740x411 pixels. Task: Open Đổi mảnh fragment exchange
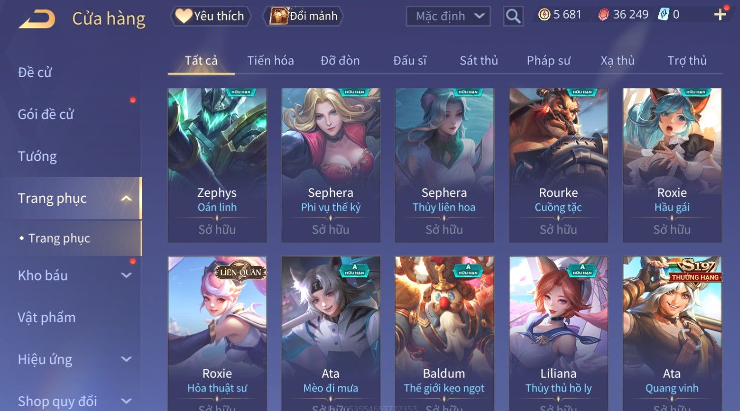(x=303, y=16)
